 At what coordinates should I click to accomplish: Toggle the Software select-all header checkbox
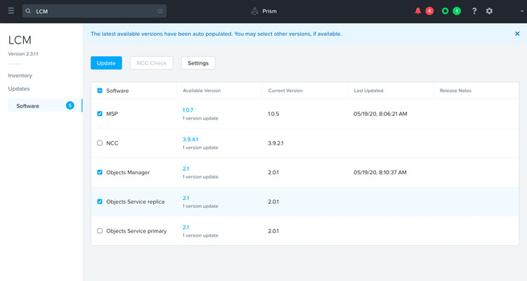(x=100, y=91)
